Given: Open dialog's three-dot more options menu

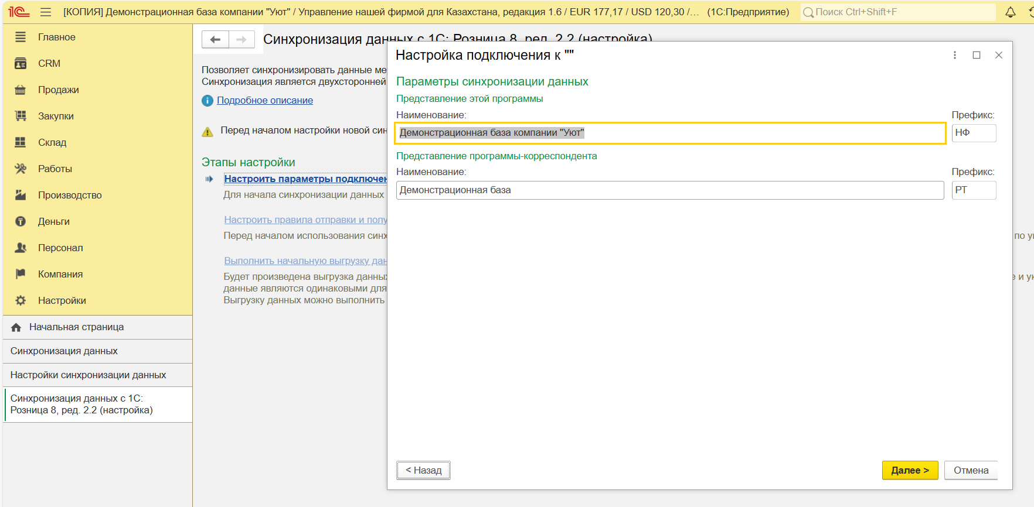Looking at the screenshot, I should 954,55.
